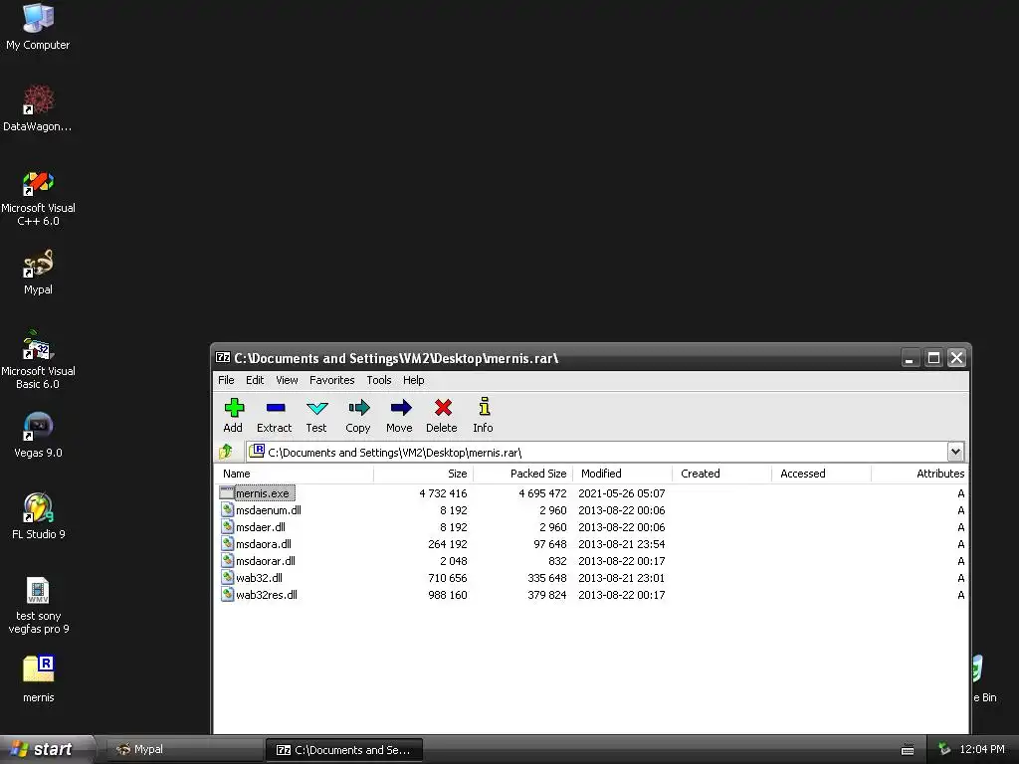The width and height of the screenshot is (1019, 764).
Task: Open the Tools menu
Action: 379,380
